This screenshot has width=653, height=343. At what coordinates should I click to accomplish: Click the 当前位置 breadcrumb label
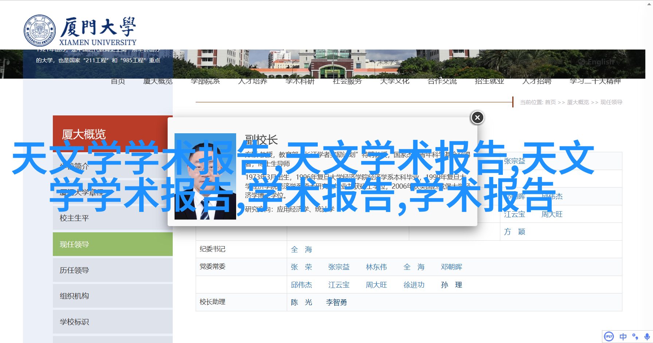point(532,102)
